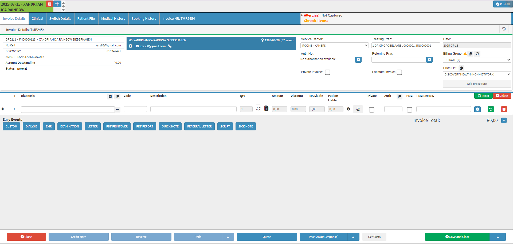Click the SICK NOTE easy event button

coord(245,126)
